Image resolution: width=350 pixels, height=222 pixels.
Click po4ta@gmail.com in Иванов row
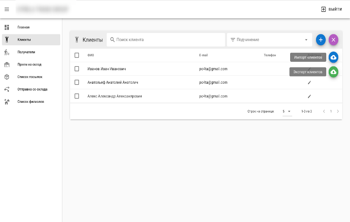(x=213, y=69)
